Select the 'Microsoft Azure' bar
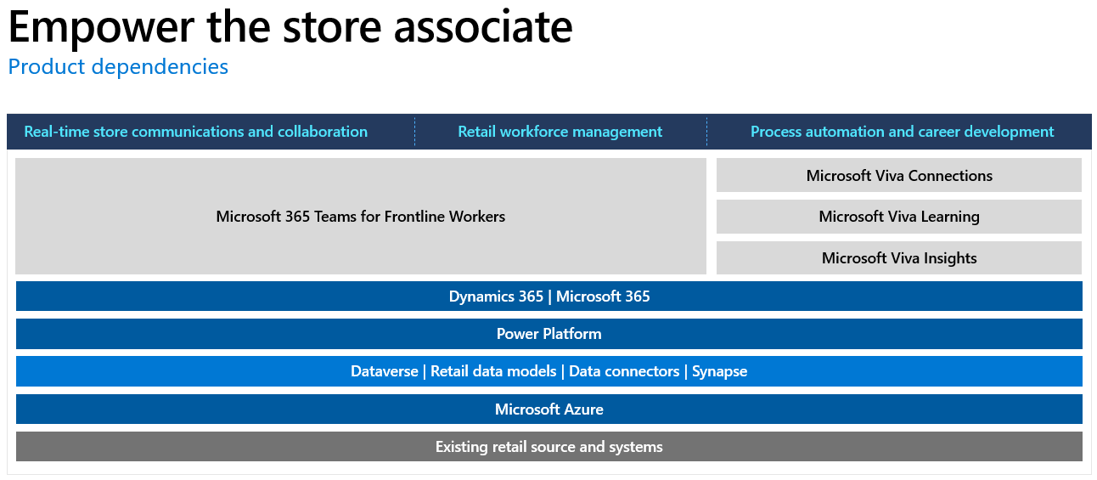 click(549, 409)
